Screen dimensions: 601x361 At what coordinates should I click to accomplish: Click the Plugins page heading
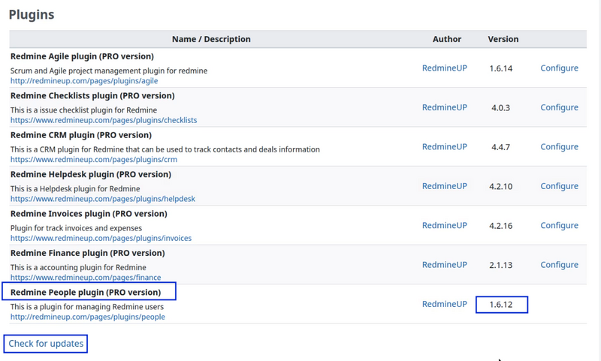tap(32, 14)
